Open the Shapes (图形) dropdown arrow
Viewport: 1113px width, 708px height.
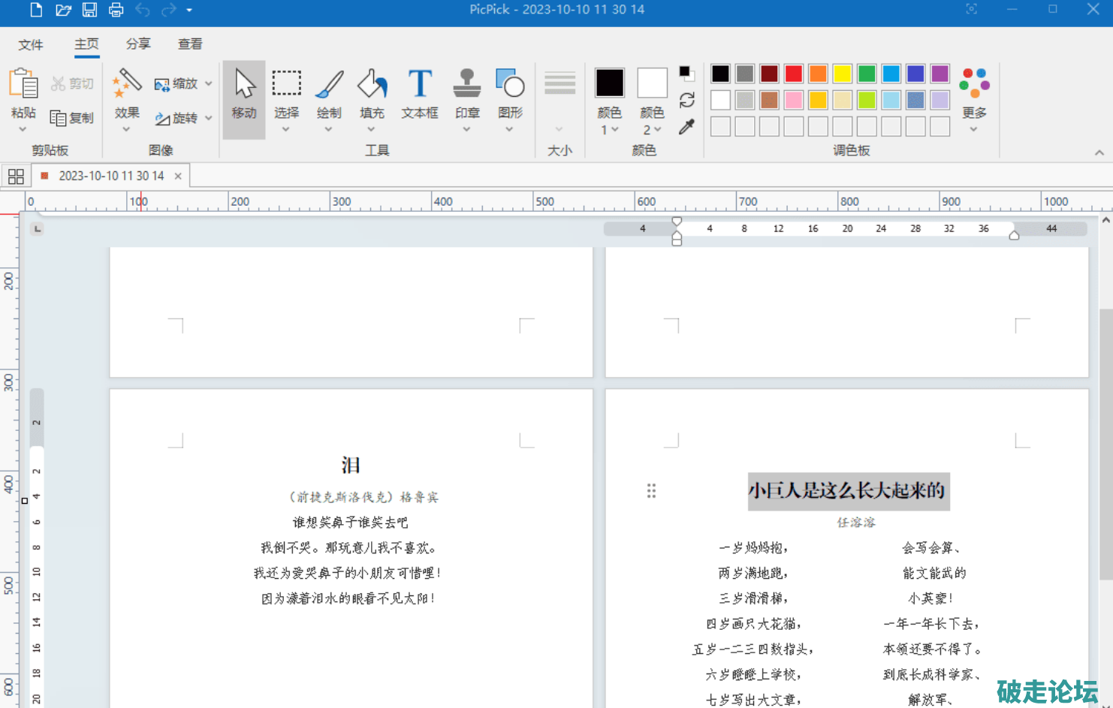click(x=509, y=130)
